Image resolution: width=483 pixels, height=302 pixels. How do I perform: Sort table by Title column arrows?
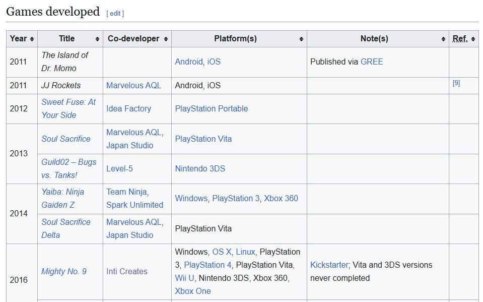[97, 39]
